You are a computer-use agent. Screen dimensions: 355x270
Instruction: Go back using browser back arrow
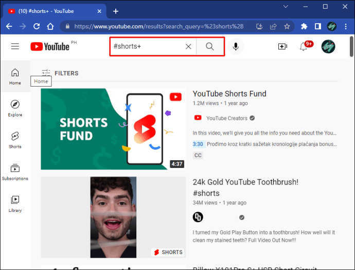point(9,26)
